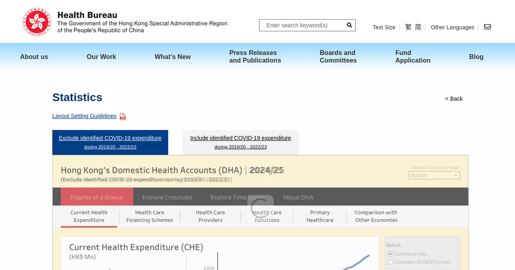The width and height of the screenshot is (515, 270).
Task: Select Include identified COVID-19 expenditure tab
Action: [241, 142]
